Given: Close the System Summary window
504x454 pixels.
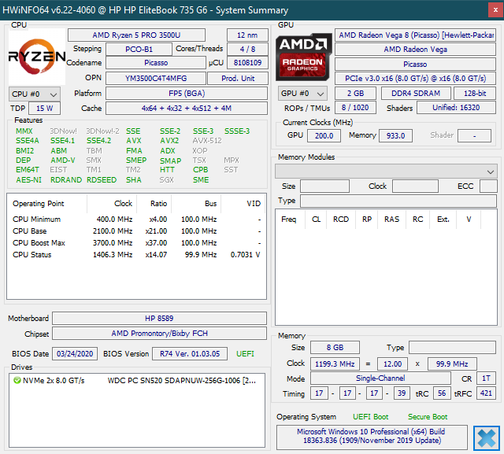Looking at the screenshot, I should click(x=495, y=10).
